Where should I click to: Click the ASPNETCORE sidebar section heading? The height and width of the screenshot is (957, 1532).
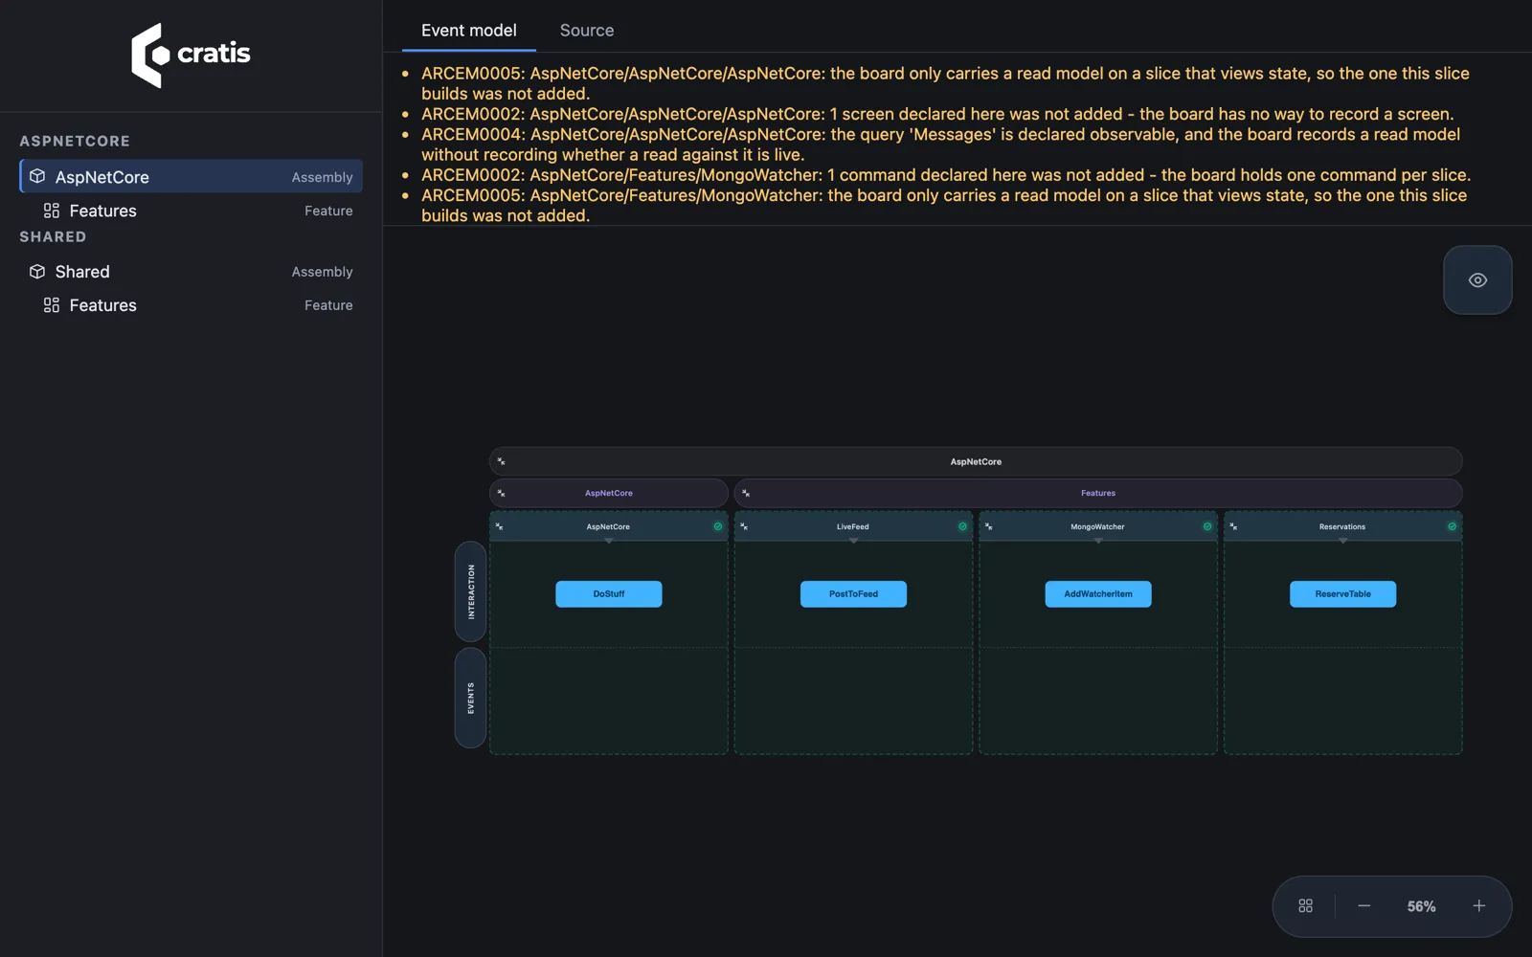(x=75, y=142)
